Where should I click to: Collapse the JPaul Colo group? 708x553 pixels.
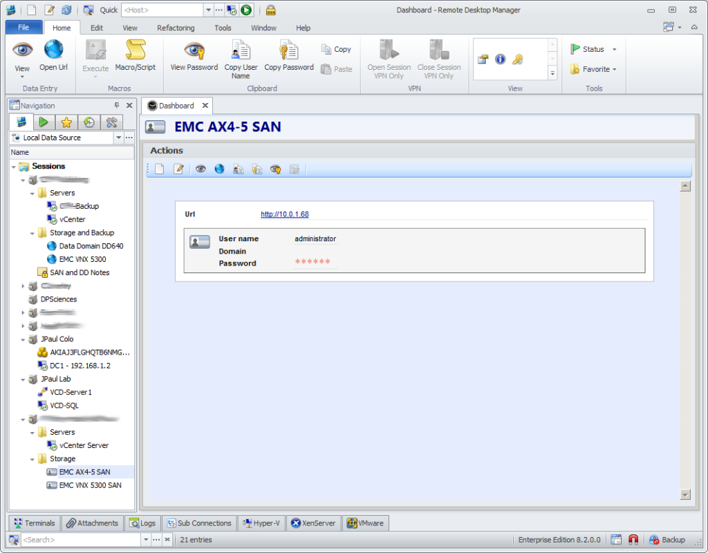[x=23, y=340]
